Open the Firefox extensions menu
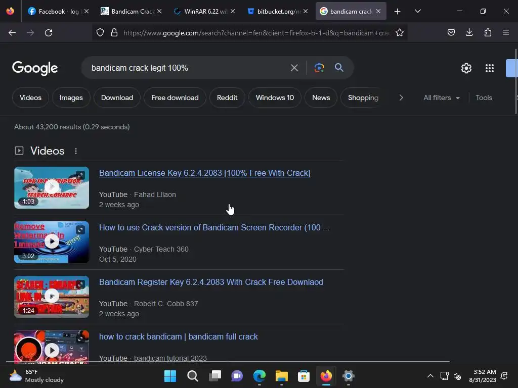Viewport: 518px width, 388px height. [x=488, y=32]
